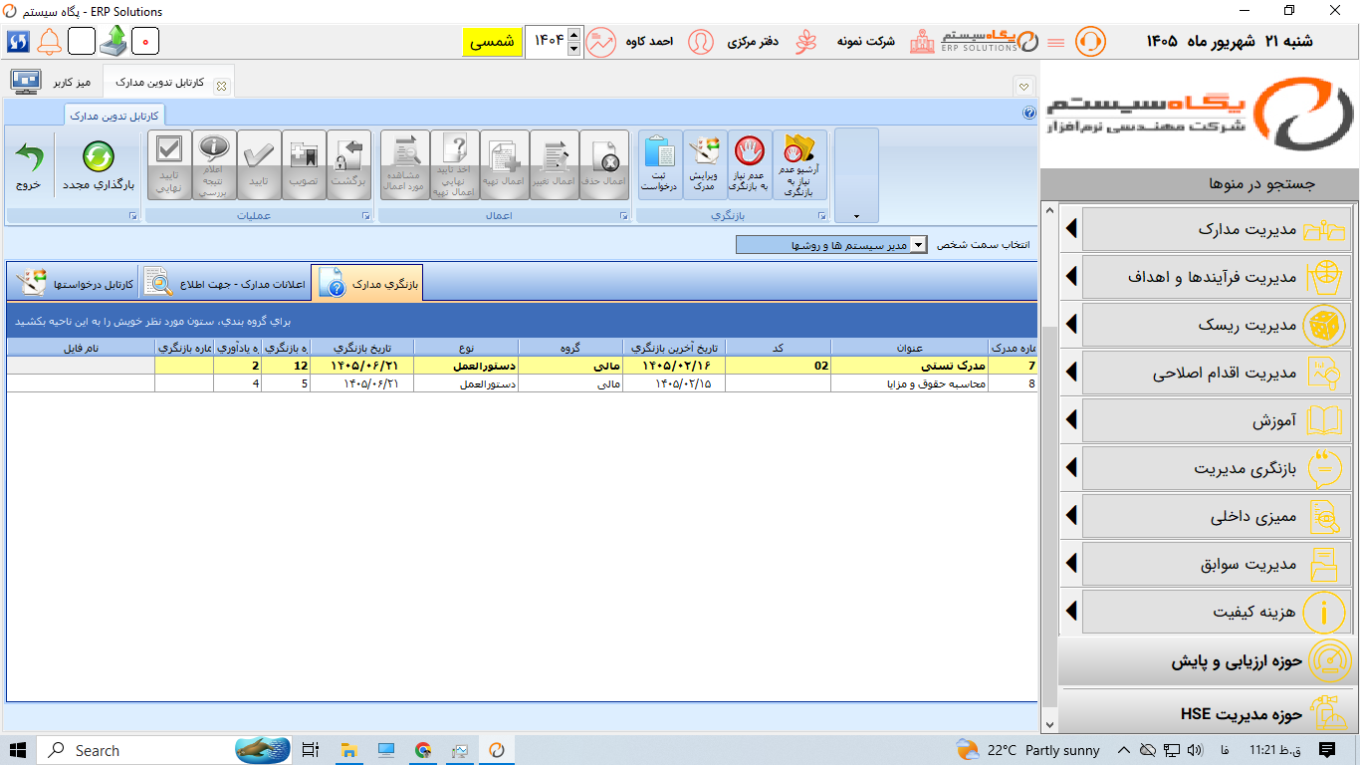1360x765 pixels.
Task: Select the مدرک تستی title cell
Action: pyautogui.click(x=910, y=366)
